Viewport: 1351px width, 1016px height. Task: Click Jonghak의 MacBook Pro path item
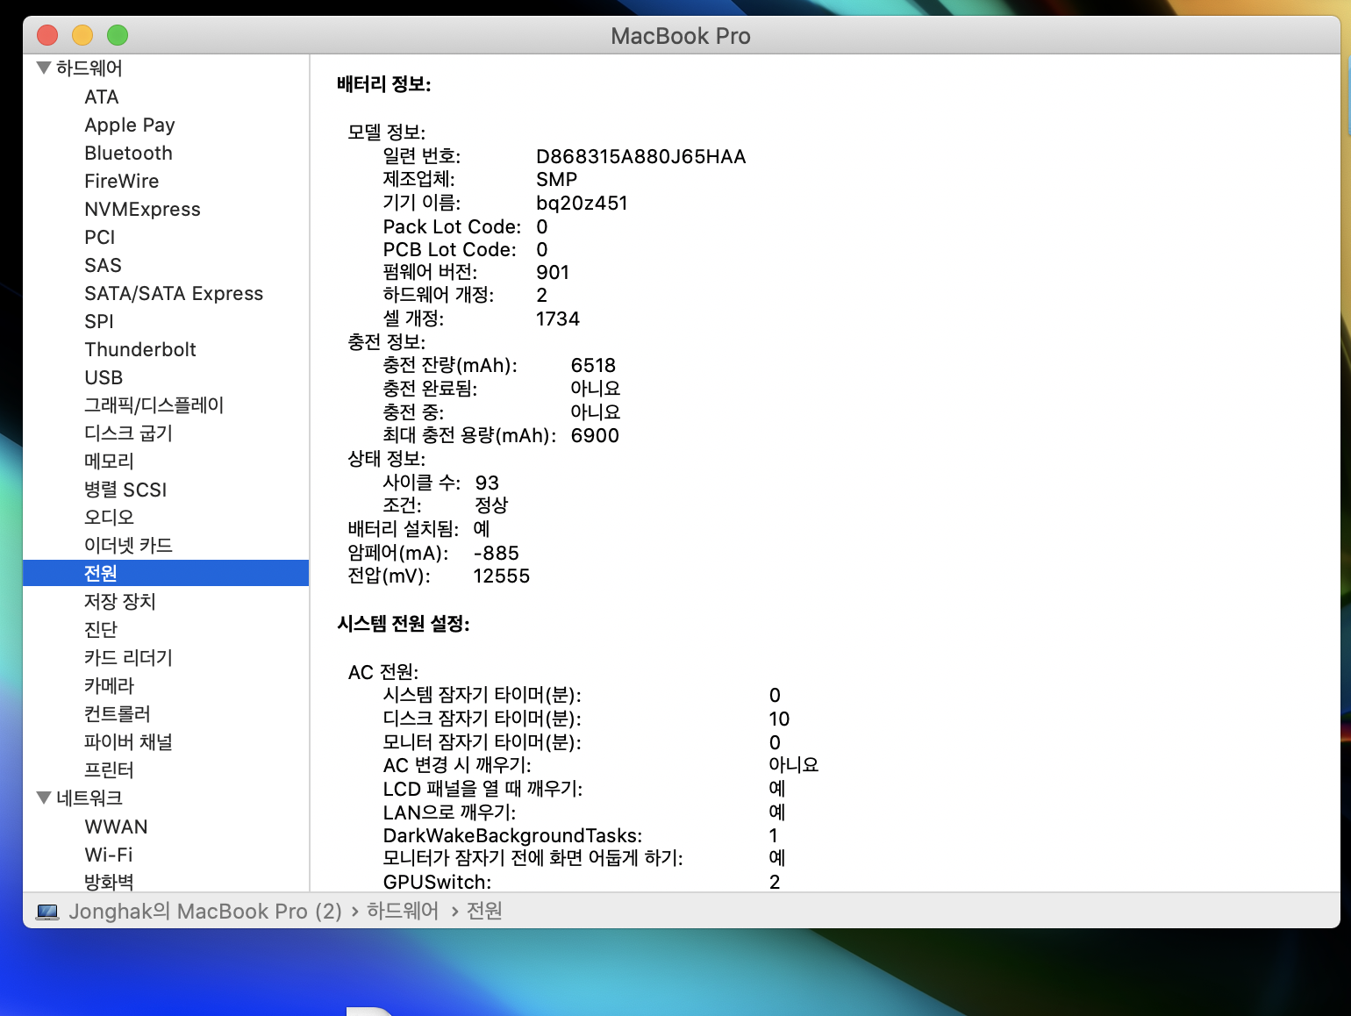coord(204,912)
